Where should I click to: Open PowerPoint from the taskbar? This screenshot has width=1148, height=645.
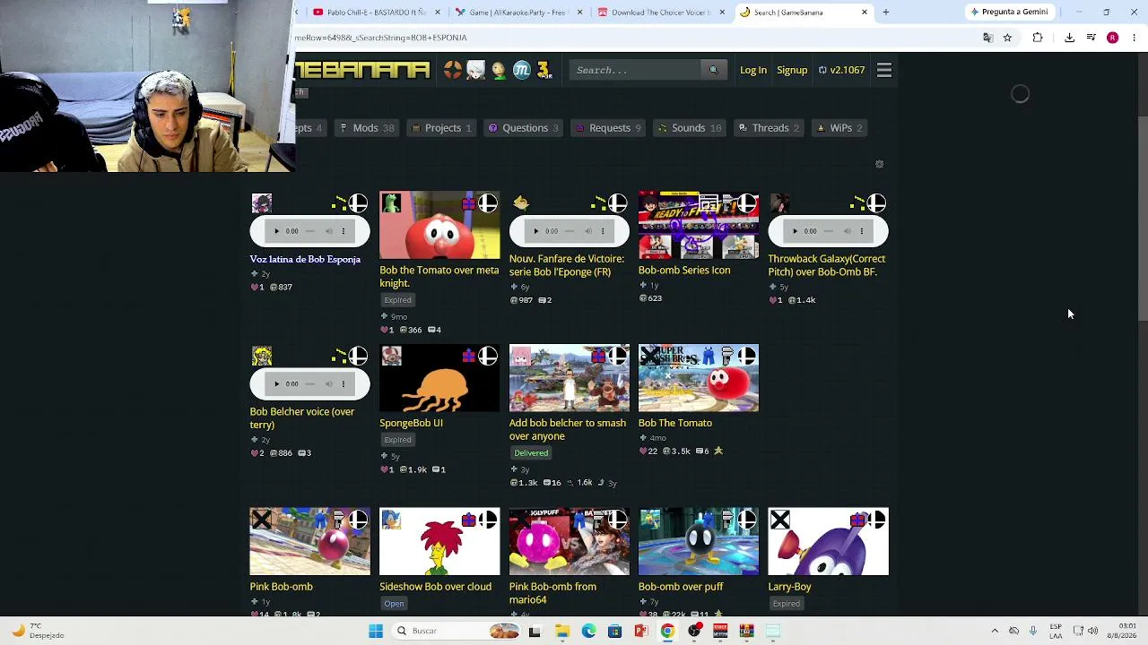(x=641, y=631)
